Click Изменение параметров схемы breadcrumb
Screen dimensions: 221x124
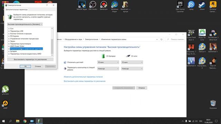(x=114, y=39)
